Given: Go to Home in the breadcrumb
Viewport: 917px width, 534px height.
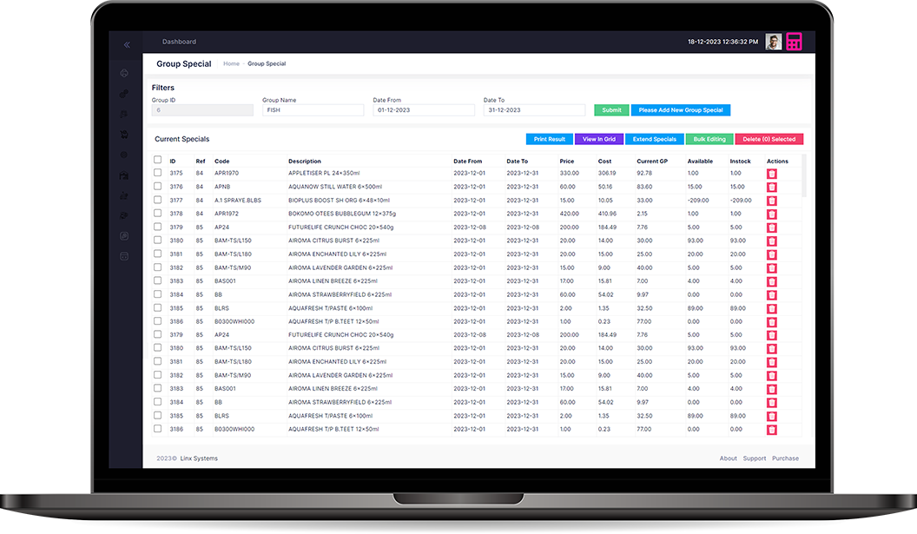Looking at the screenshot, I should click(231, 64).
